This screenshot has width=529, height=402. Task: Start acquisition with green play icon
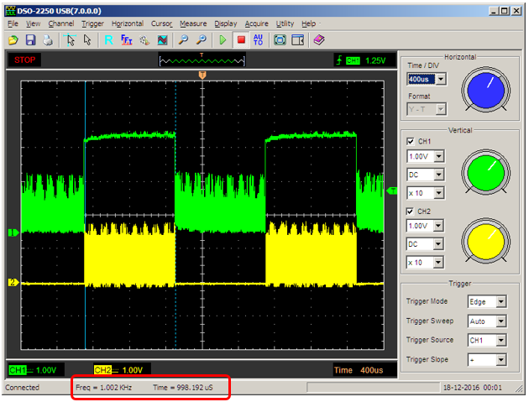[223, 40]
